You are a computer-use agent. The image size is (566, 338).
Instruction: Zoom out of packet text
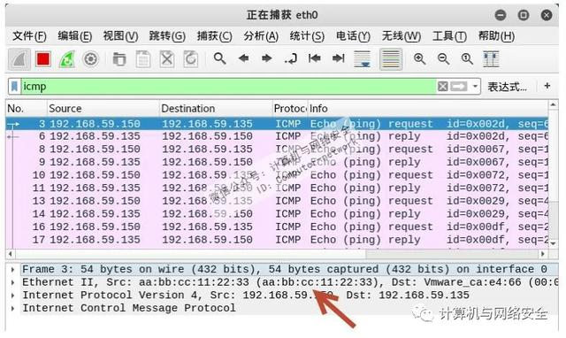(443, 58)
